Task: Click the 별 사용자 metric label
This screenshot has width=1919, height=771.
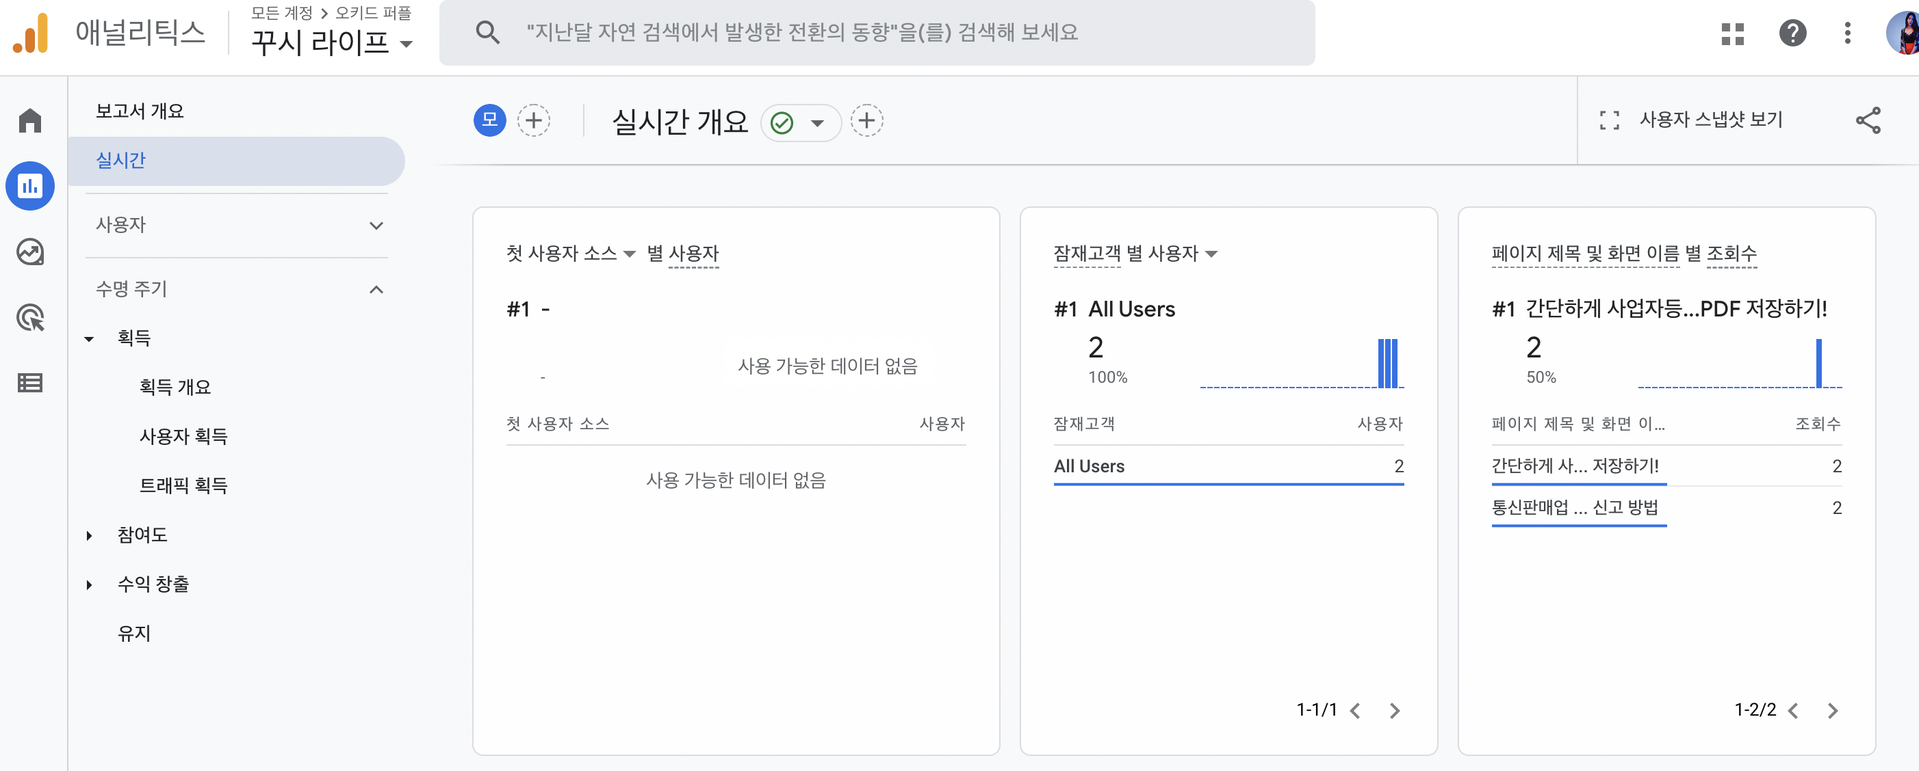Action: pyautogui.click(x=682, y=254)
